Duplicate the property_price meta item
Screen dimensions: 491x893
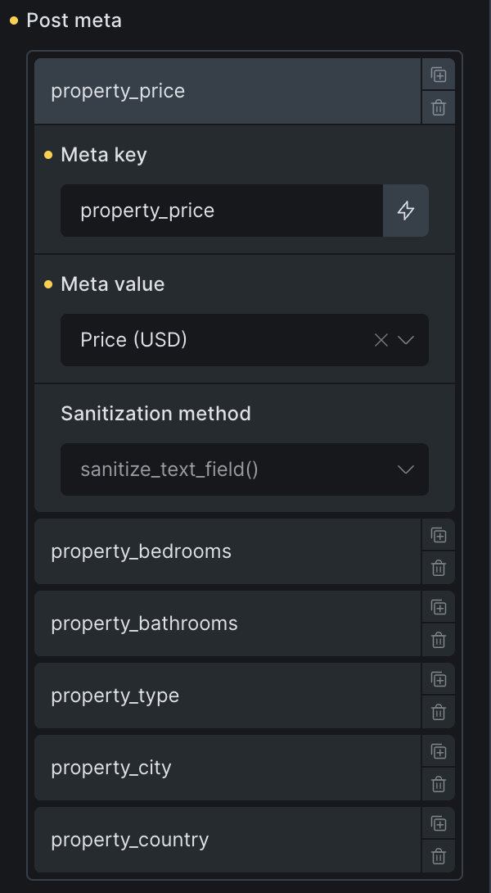[439, 75]
